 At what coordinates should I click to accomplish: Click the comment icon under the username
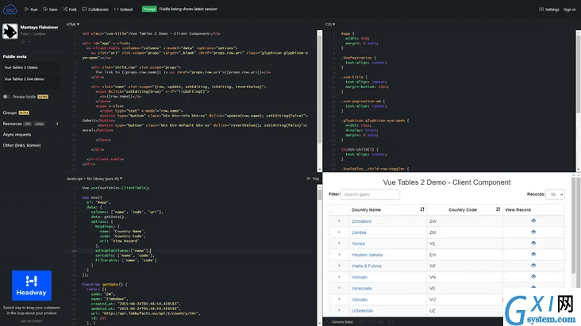click(x=23, y=41)
